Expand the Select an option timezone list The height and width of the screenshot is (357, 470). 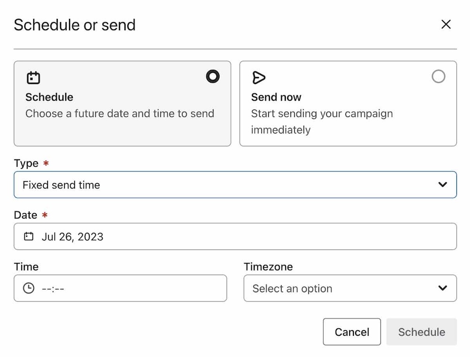(350, 288)
